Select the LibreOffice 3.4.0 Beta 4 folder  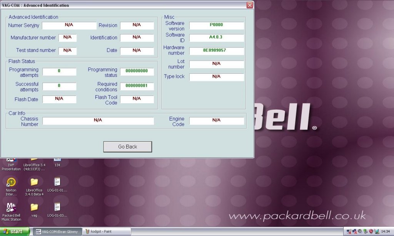(x=34, y=186)
